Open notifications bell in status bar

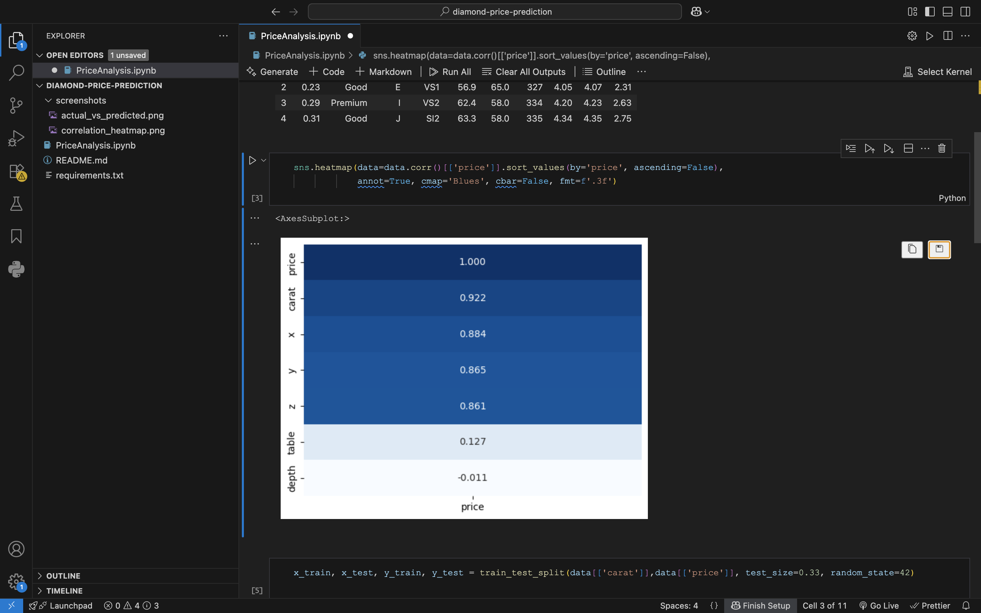[966, 606]
